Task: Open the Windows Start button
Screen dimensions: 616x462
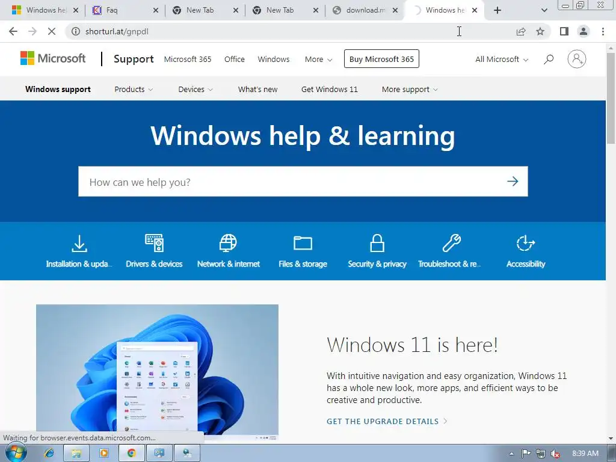Action: click(x=16, y=453)
